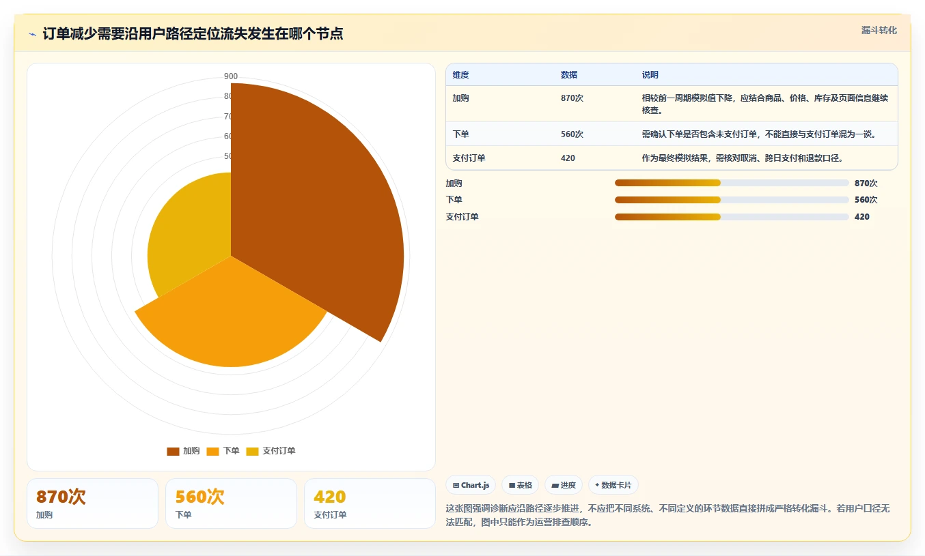Click the 420 cell in the table
925x556 pixels.
click(568, 158)
